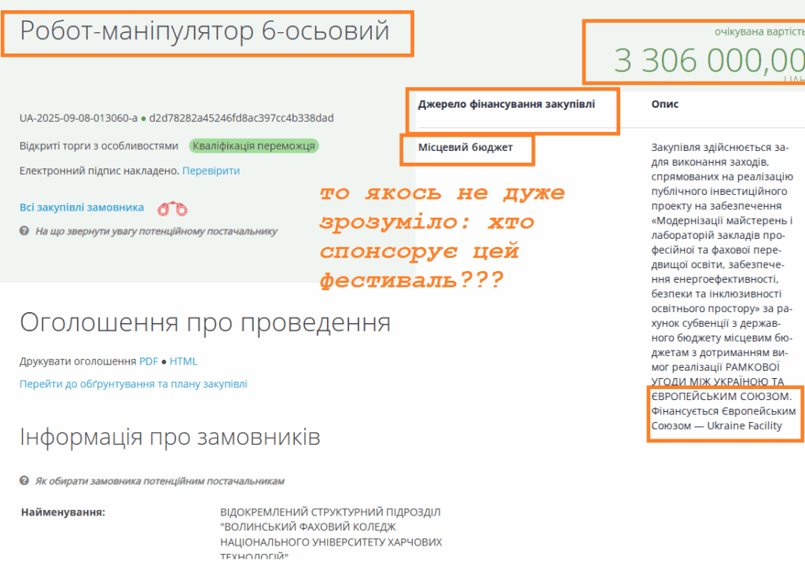
Task: Click the title "Робот-маніпулятор 6-осьовий"
Action: pyautogui.click(x=205, y=31)
